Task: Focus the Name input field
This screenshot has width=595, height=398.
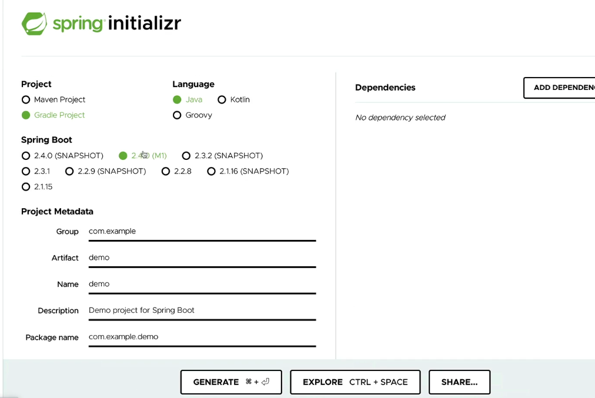Action: tap(202, 284)
